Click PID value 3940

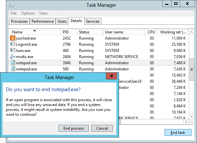click(x=67, y=63)
